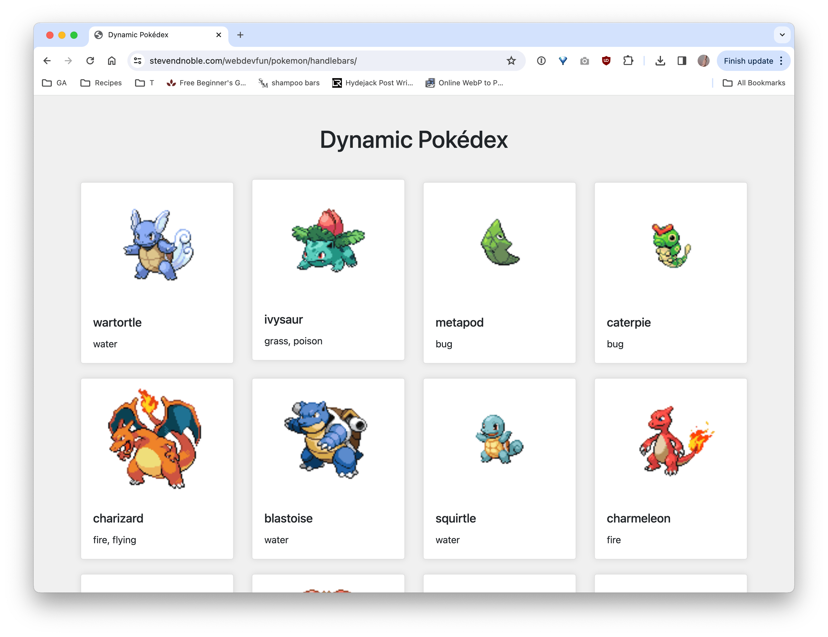Screen dimensions: 828x637
Task: Open the profile avatar menu
Action: click(x=703, y=61)
